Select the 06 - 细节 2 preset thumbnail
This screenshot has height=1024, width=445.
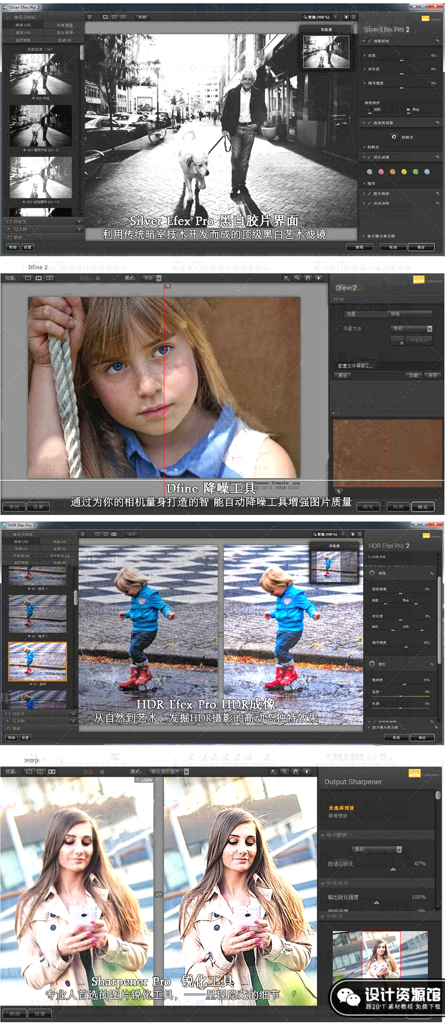tap(37, 615)
